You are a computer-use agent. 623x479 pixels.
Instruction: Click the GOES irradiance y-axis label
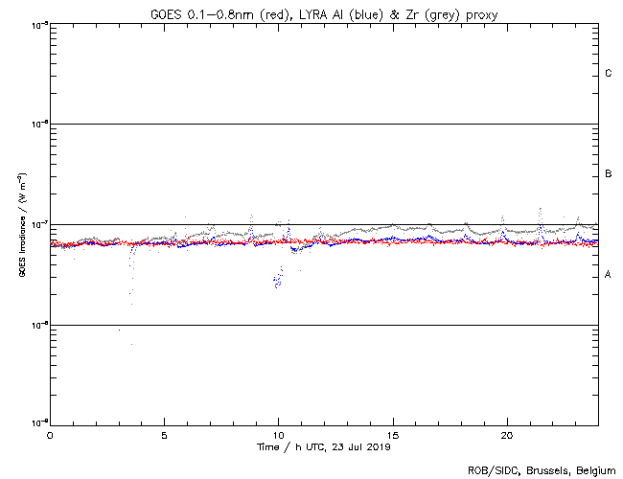[21, 224]
